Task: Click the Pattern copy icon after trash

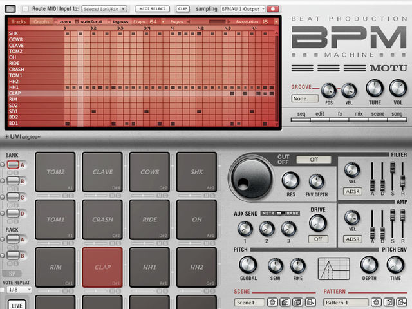Action: point(389,303)
